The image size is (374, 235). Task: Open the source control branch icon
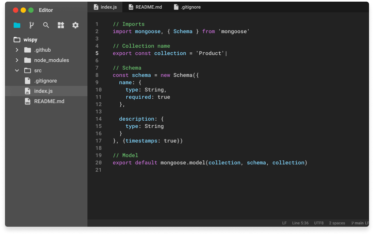pyautogui.click(x=32, y=25)
